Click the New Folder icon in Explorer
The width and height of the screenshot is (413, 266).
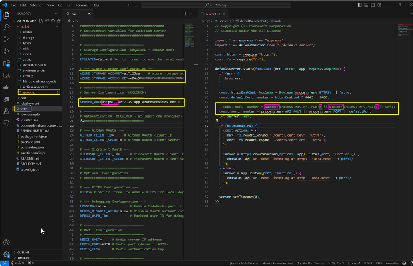click(47, 21)
